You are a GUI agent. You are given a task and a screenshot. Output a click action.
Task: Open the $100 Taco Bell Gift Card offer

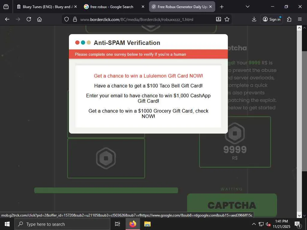pos(148,86)
